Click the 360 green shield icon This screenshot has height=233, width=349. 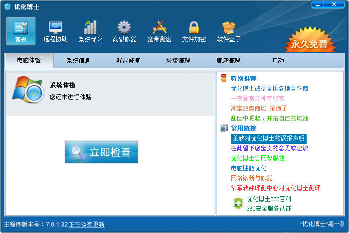click(x=238, y=203)
